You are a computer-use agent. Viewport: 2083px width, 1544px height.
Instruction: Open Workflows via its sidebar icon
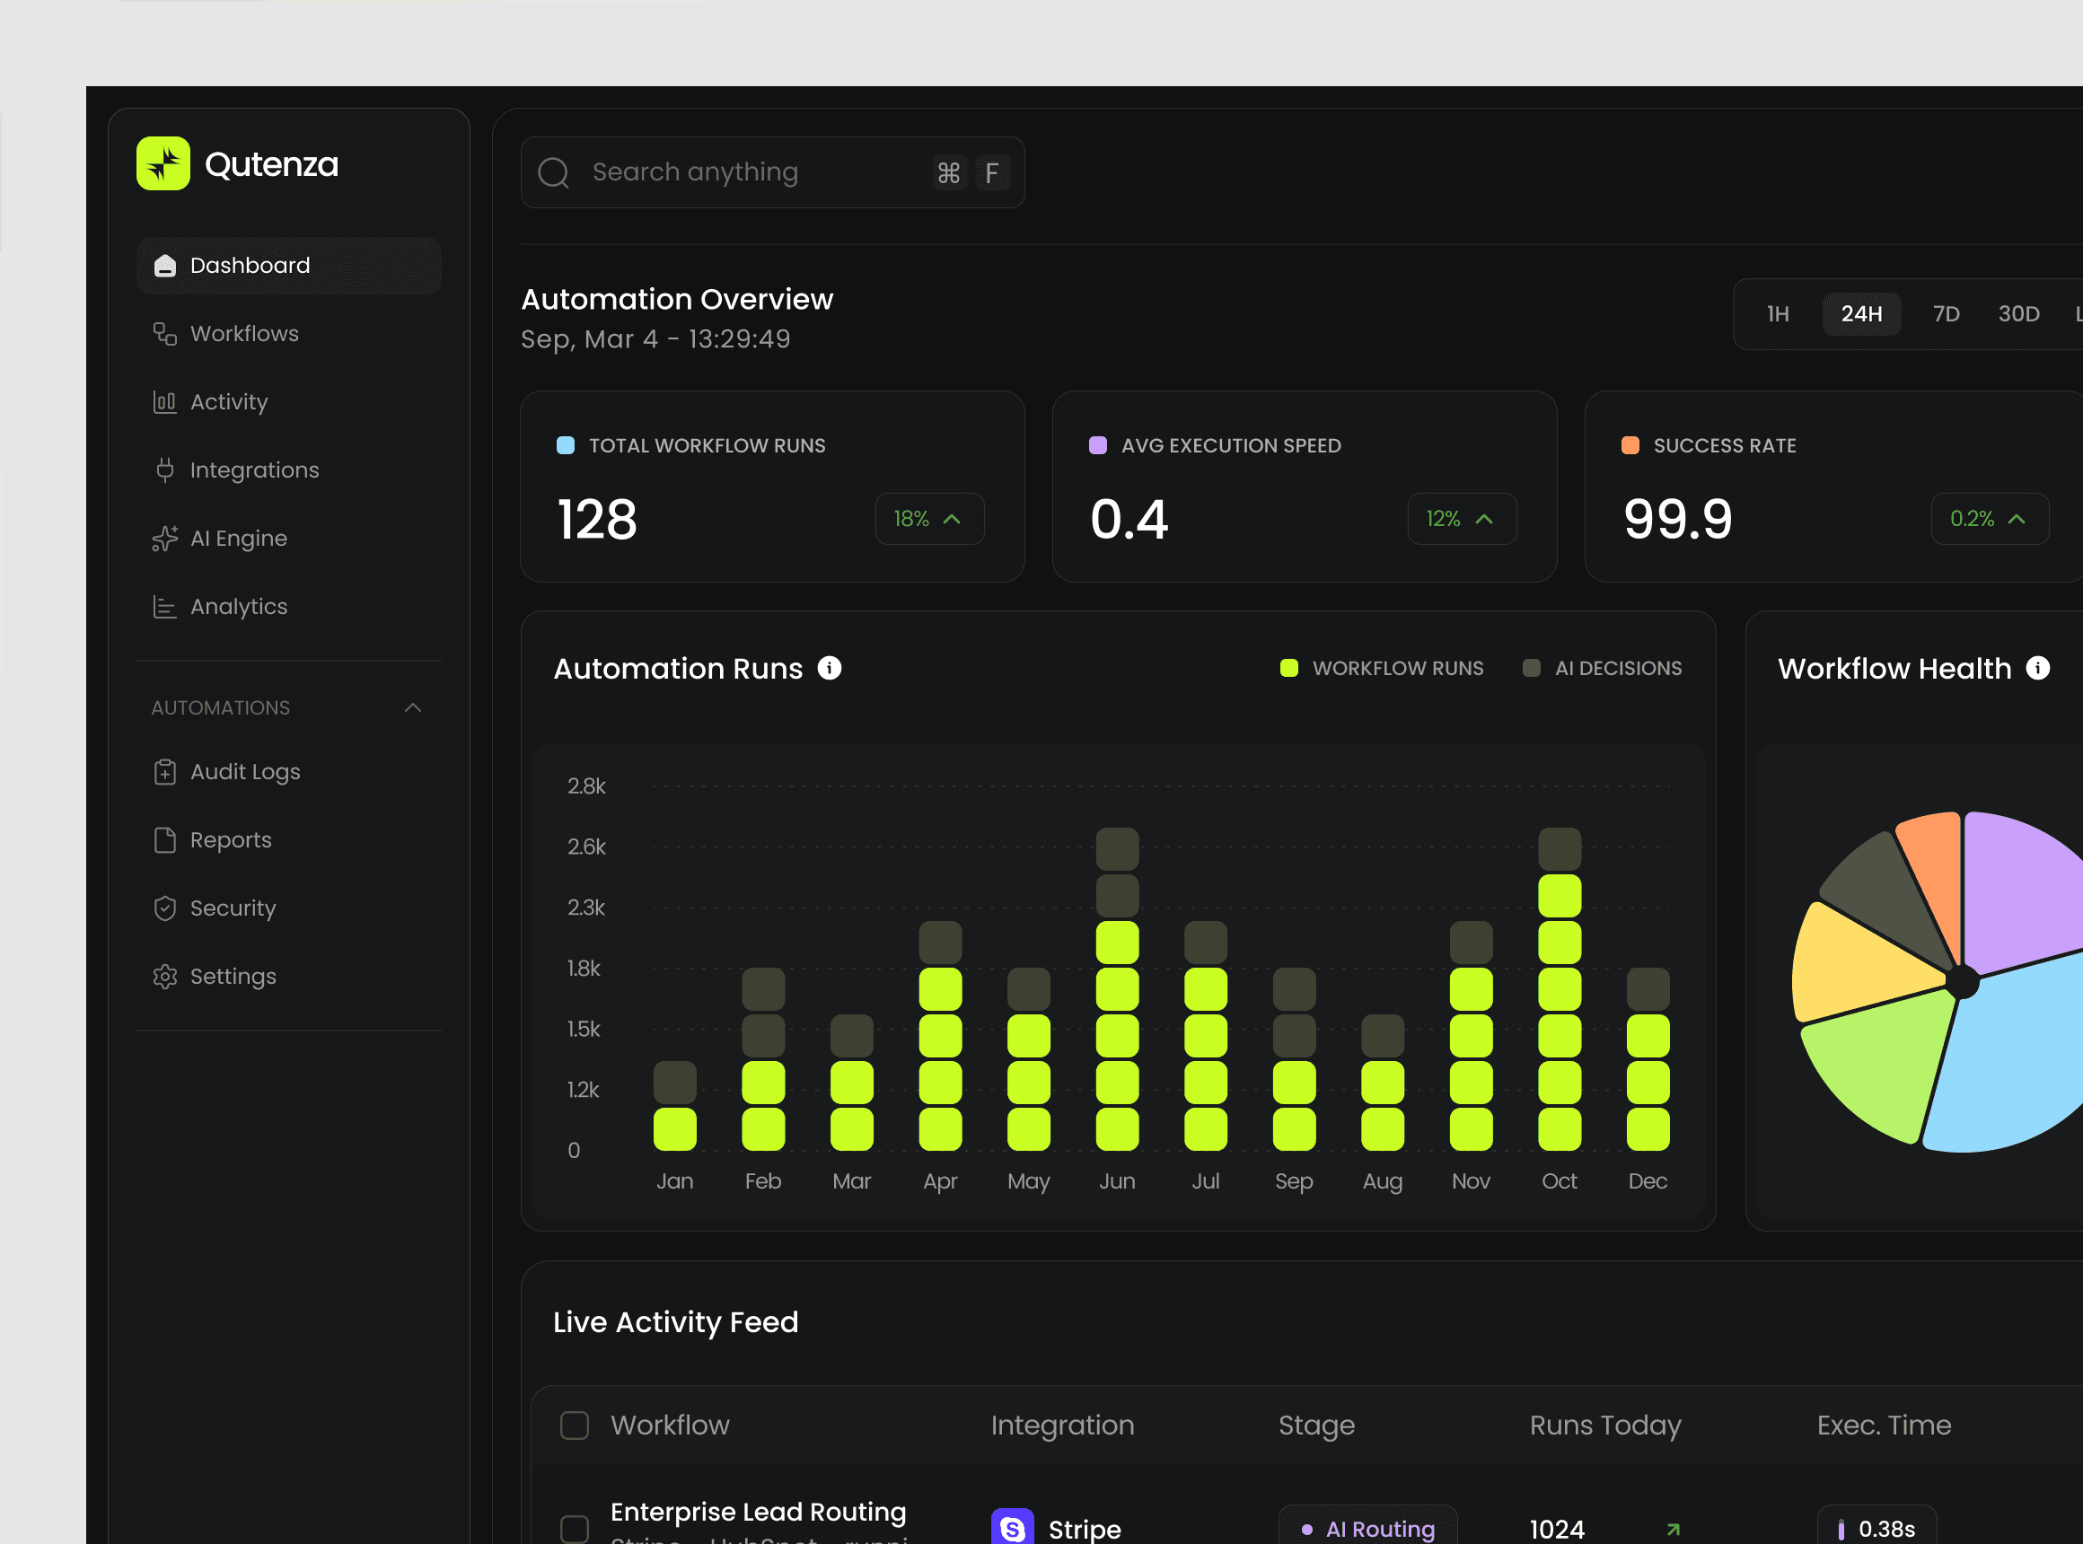point(164,334)
